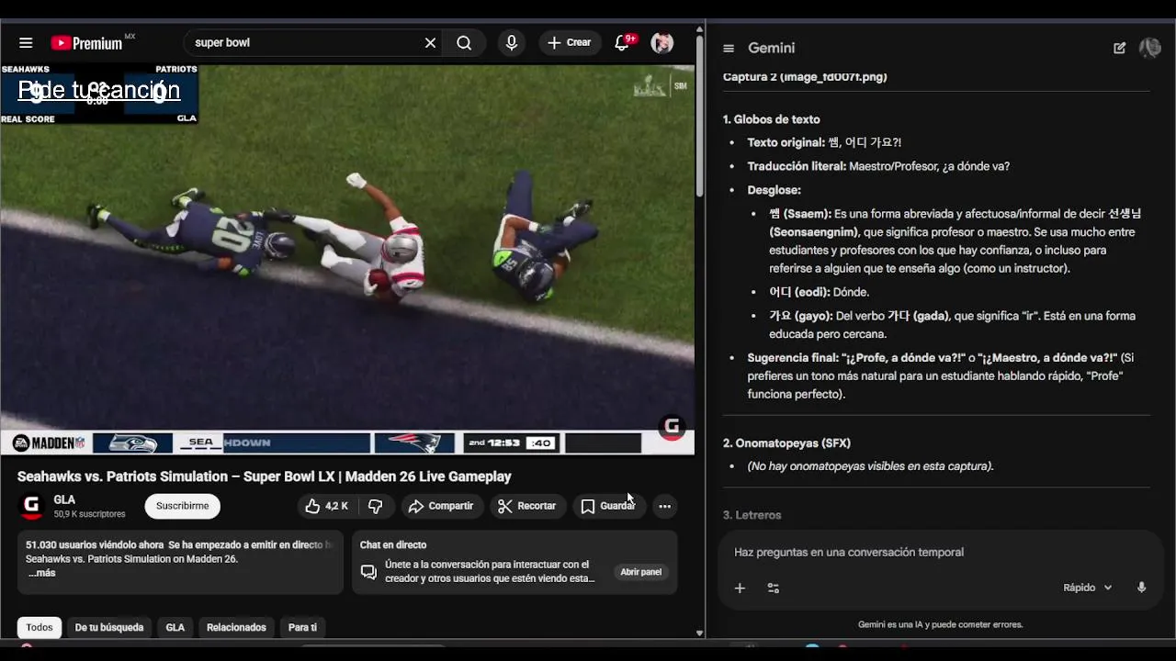Clear the search box with the X icon
The image size is (1176, 661).
point(430,43)
